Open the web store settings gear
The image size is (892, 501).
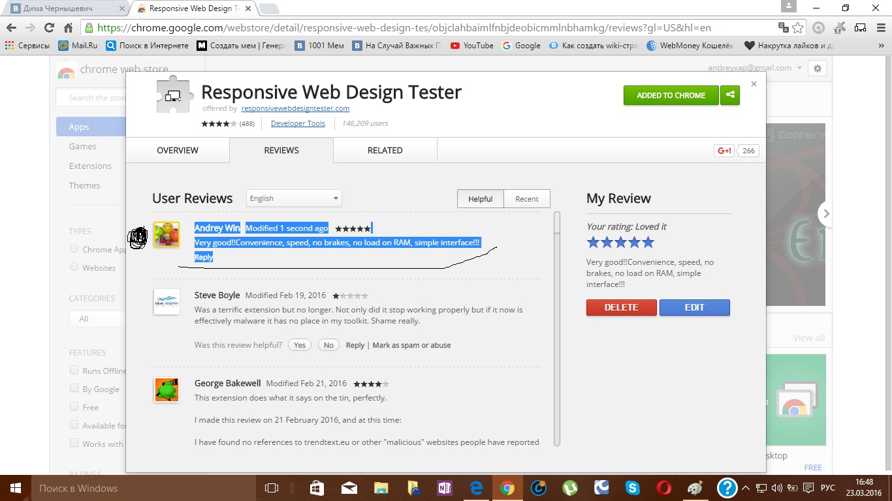click(817, 68)
